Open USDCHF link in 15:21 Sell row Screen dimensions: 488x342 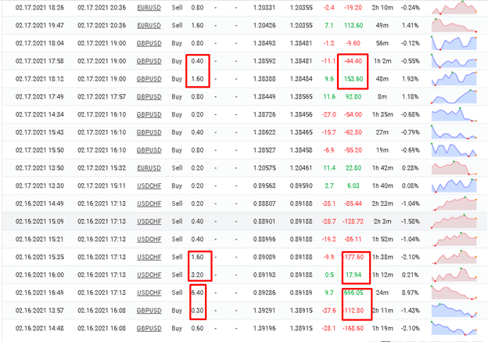coord(149,239)
